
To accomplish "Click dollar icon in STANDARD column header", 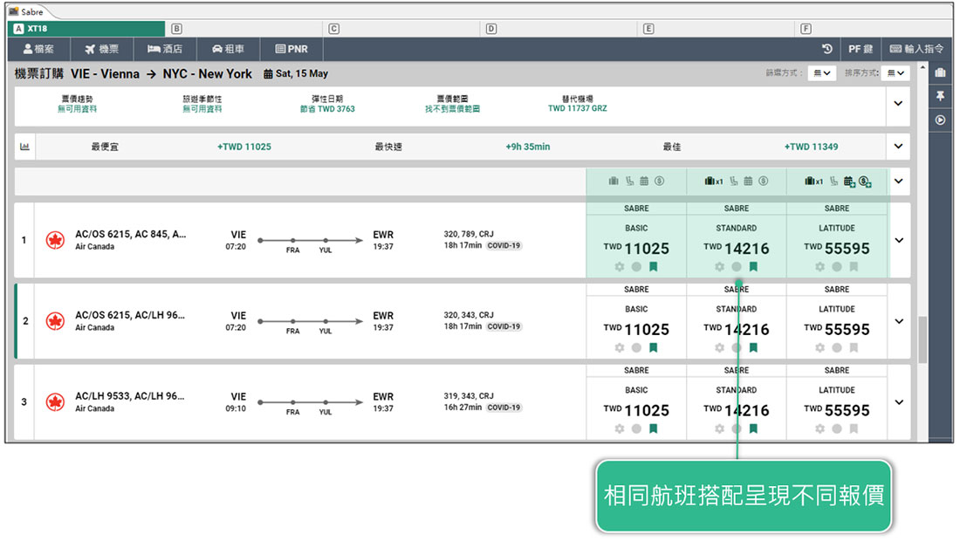I will [764, 181].
